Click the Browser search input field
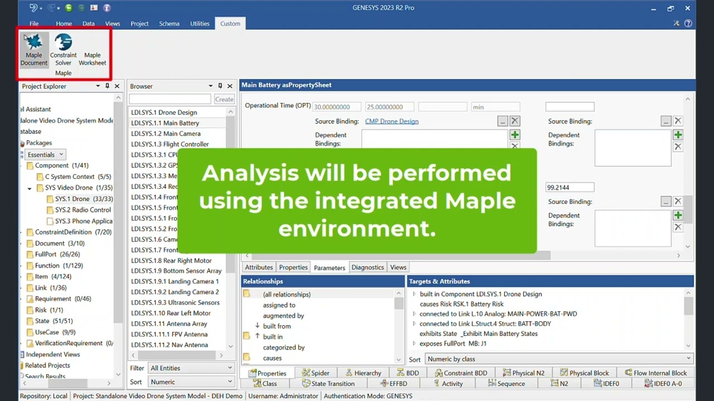 [170, 99]
